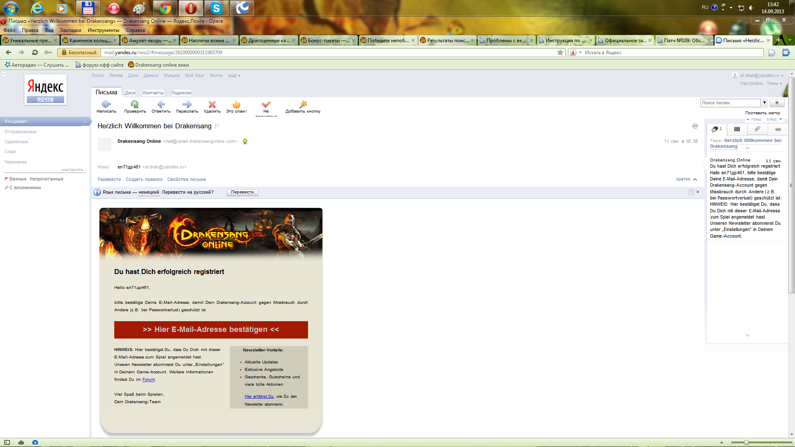Screen dimensions: 795x447
Task: Click the Перевести translate button
Action: pyautogui.click(x=242, y=192)
